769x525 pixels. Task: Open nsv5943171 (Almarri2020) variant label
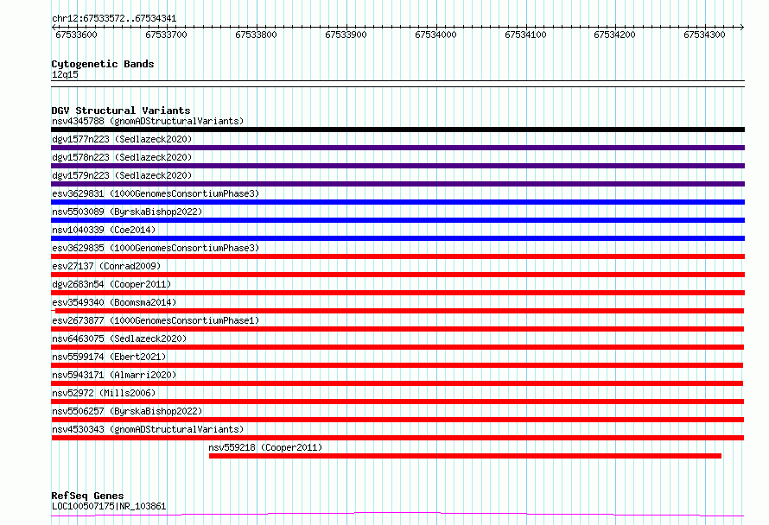coord(114,375)
